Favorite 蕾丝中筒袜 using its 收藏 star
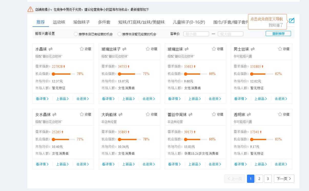Image resolution: width=309 pixels, height=191 pixels. pos(213,114)
